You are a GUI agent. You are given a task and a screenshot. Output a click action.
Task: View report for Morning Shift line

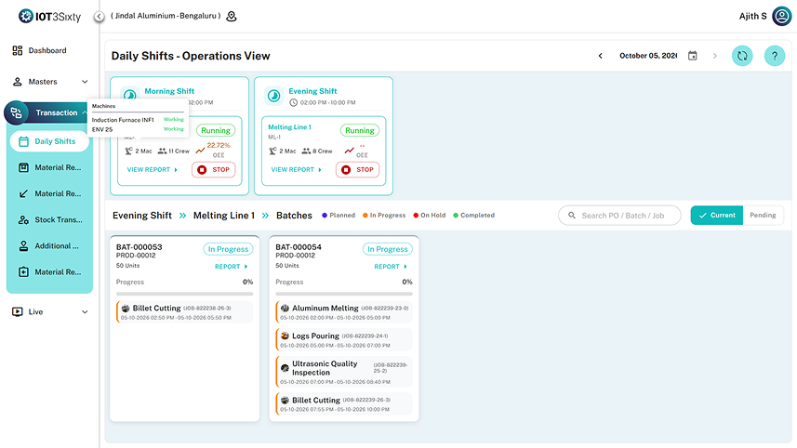[152, 170]
